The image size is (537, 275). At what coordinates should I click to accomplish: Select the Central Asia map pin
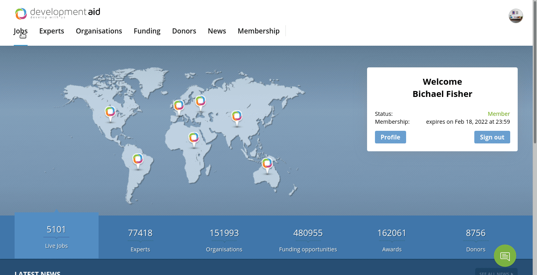pos(237,117)
